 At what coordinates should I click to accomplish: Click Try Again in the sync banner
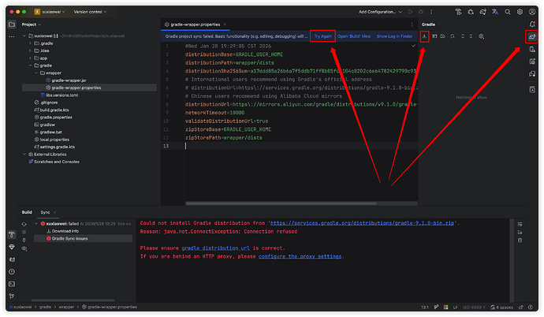323,36
